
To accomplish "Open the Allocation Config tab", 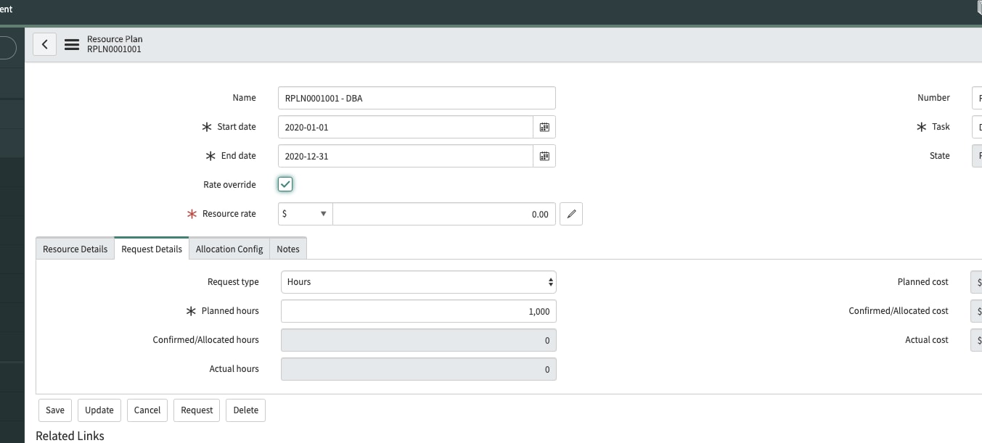I will point(229,249).
